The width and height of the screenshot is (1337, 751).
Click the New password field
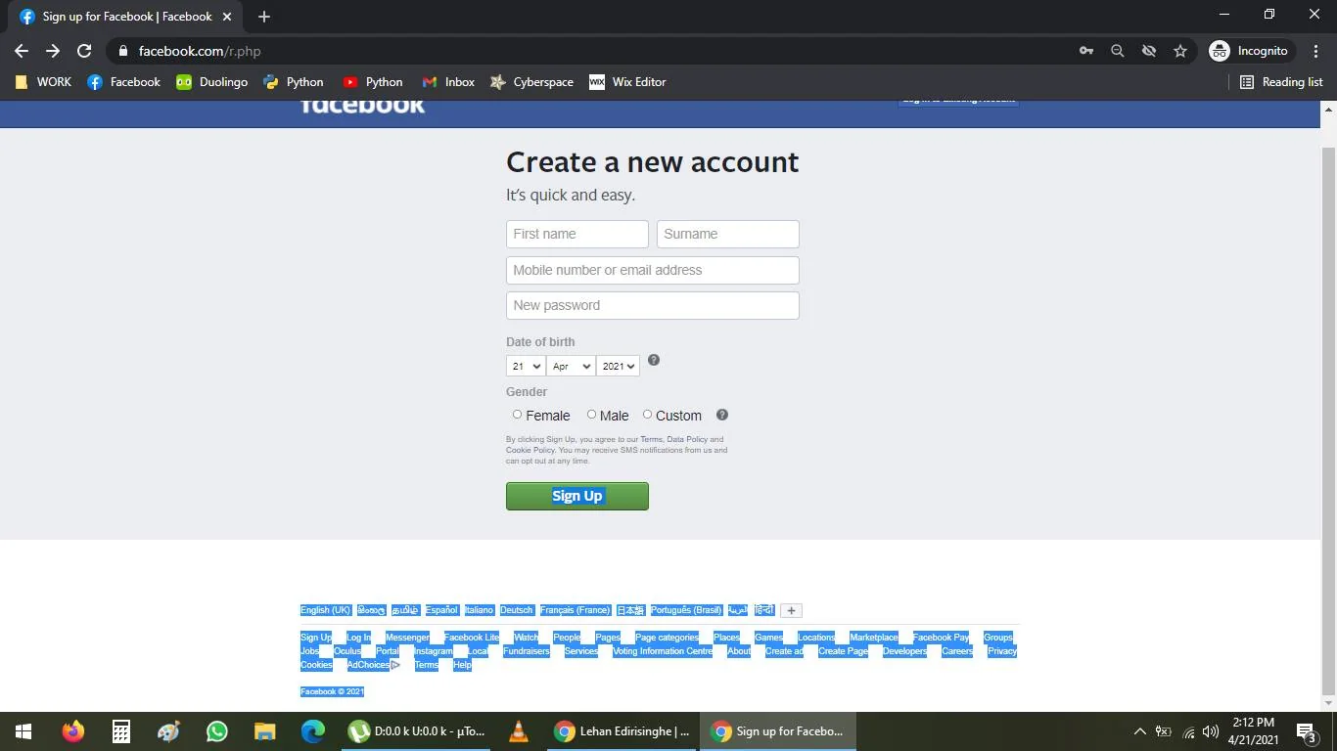click(653, 305)
